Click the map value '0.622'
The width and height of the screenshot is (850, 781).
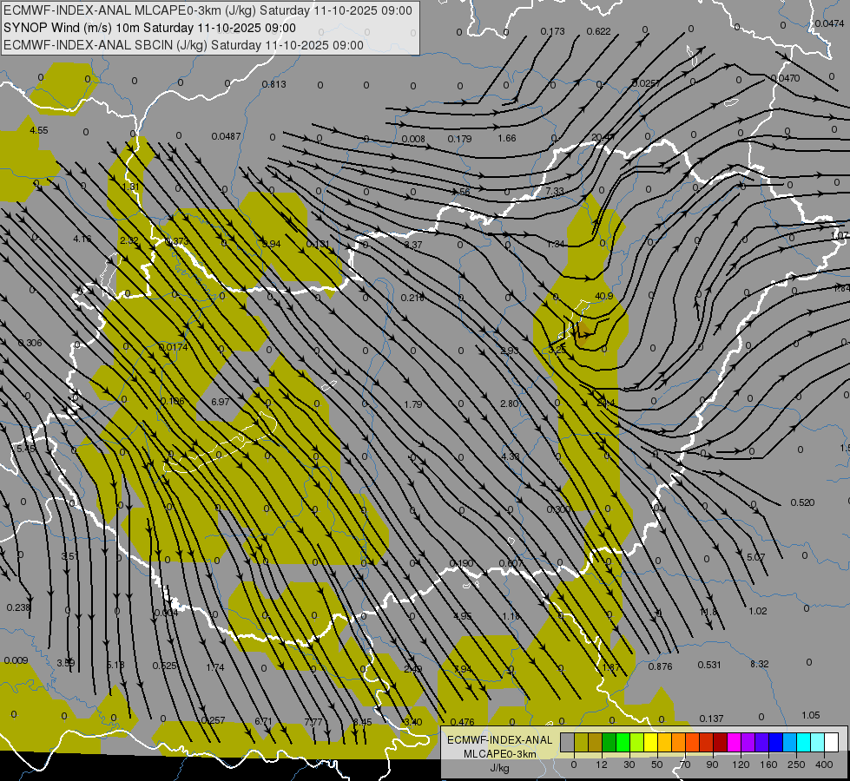pyautogui.click(x=598, y=31)
